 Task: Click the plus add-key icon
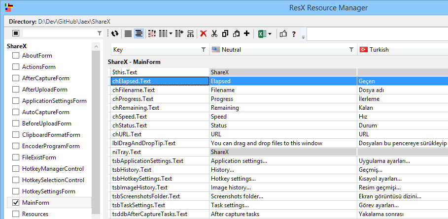[x=246, y=34]
